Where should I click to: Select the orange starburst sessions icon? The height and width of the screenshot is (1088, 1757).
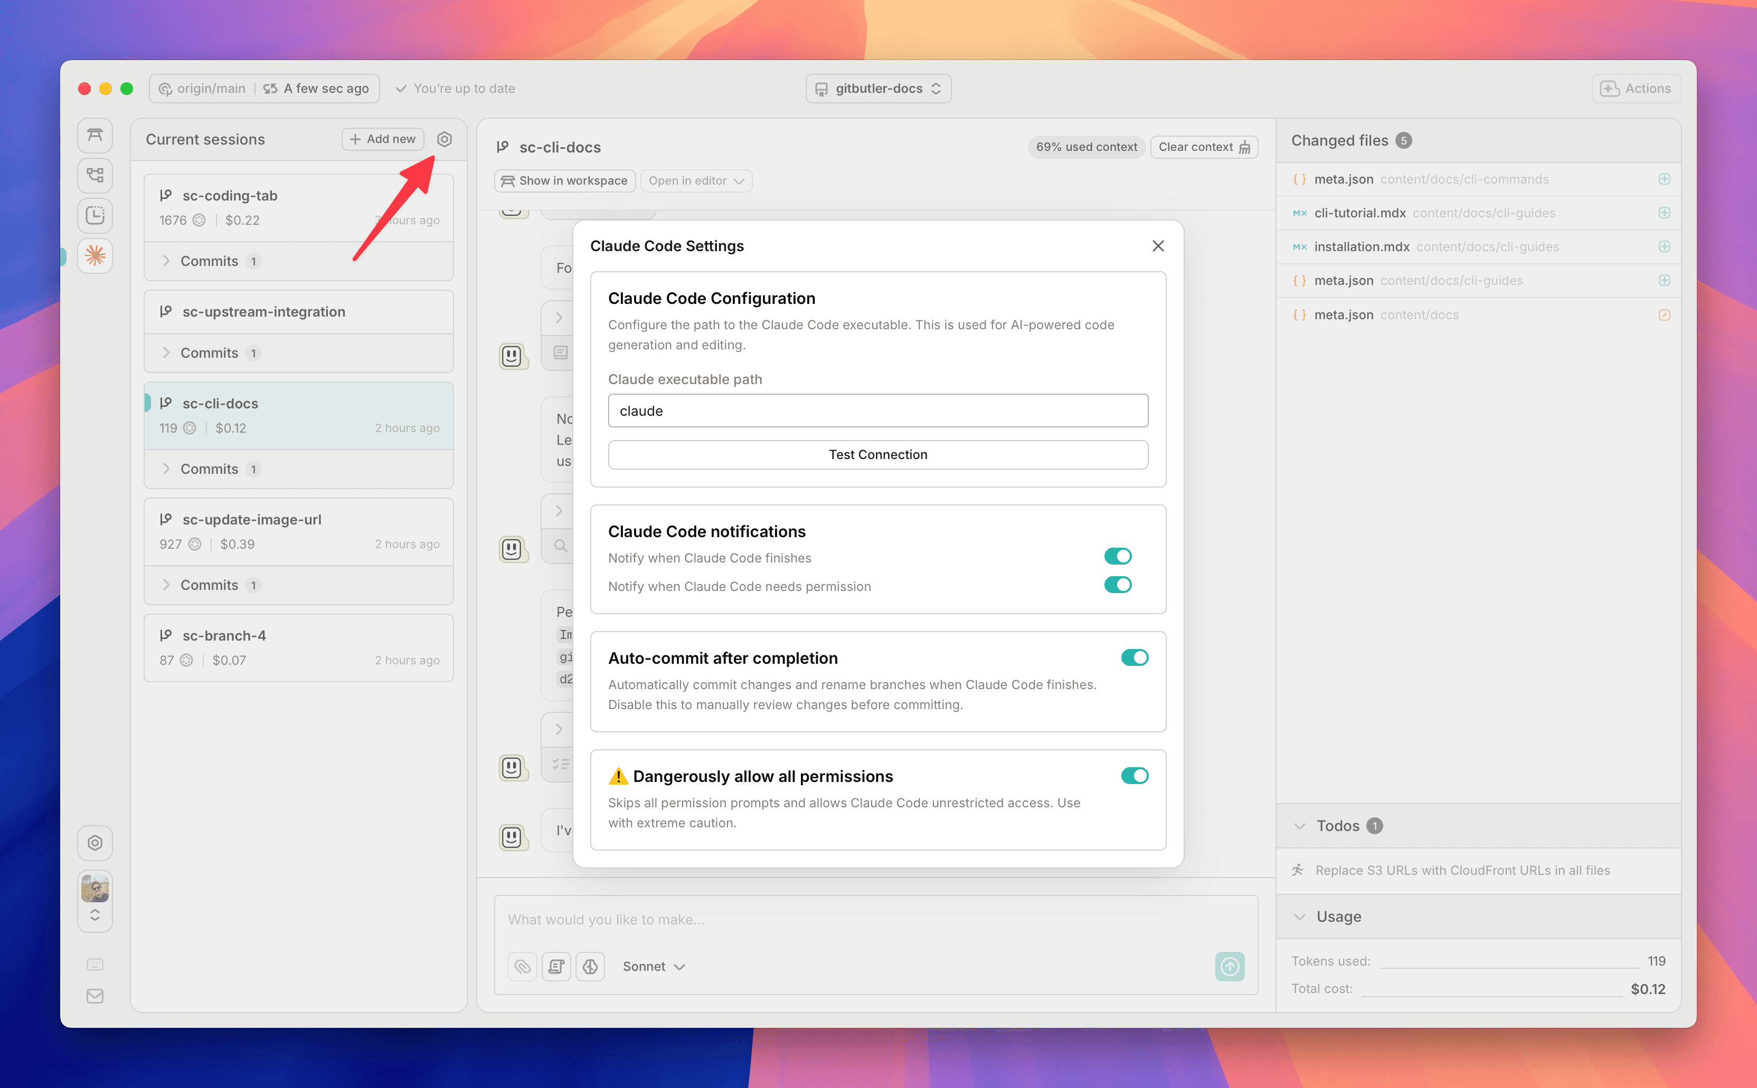(95, 255)
